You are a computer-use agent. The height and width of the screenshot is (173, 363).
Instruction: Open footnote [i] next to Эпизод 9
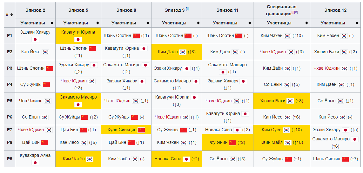(187, 9)
